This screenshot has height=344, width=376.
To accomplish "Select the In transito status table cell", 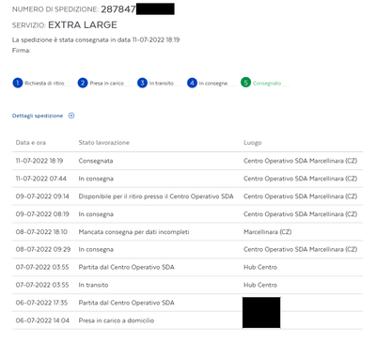I will pos(93,285).
